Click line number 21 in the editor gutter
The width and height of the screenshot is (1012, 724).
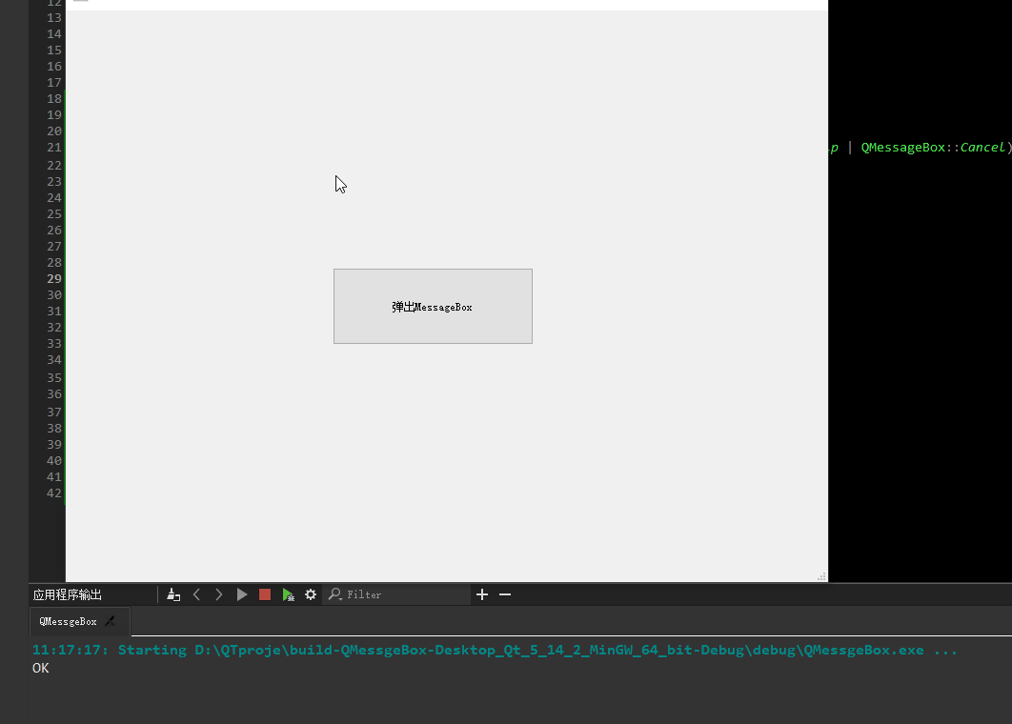pos(54,147)
